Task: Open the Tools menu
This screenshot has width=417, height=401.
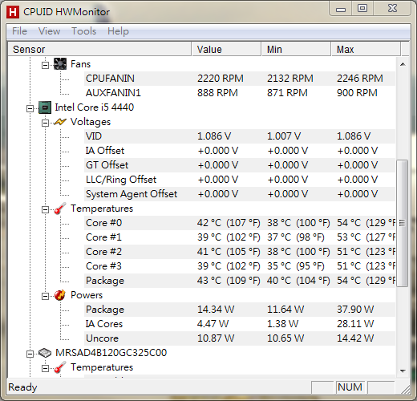Action: (83, 31)
